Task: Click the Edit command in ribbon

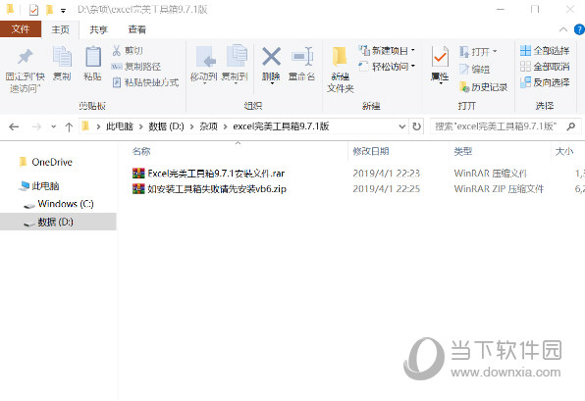Action: click(x=474, y=70)
